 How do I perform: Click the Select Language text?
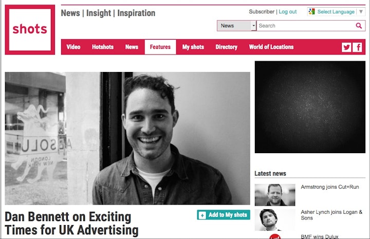coord(336,11)
